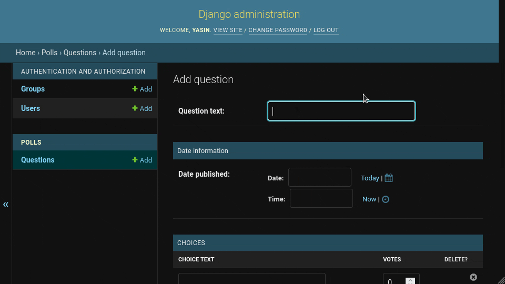505x284 pixels.
Task: Open Groups in the sidebar
Action: click(33, 89)
